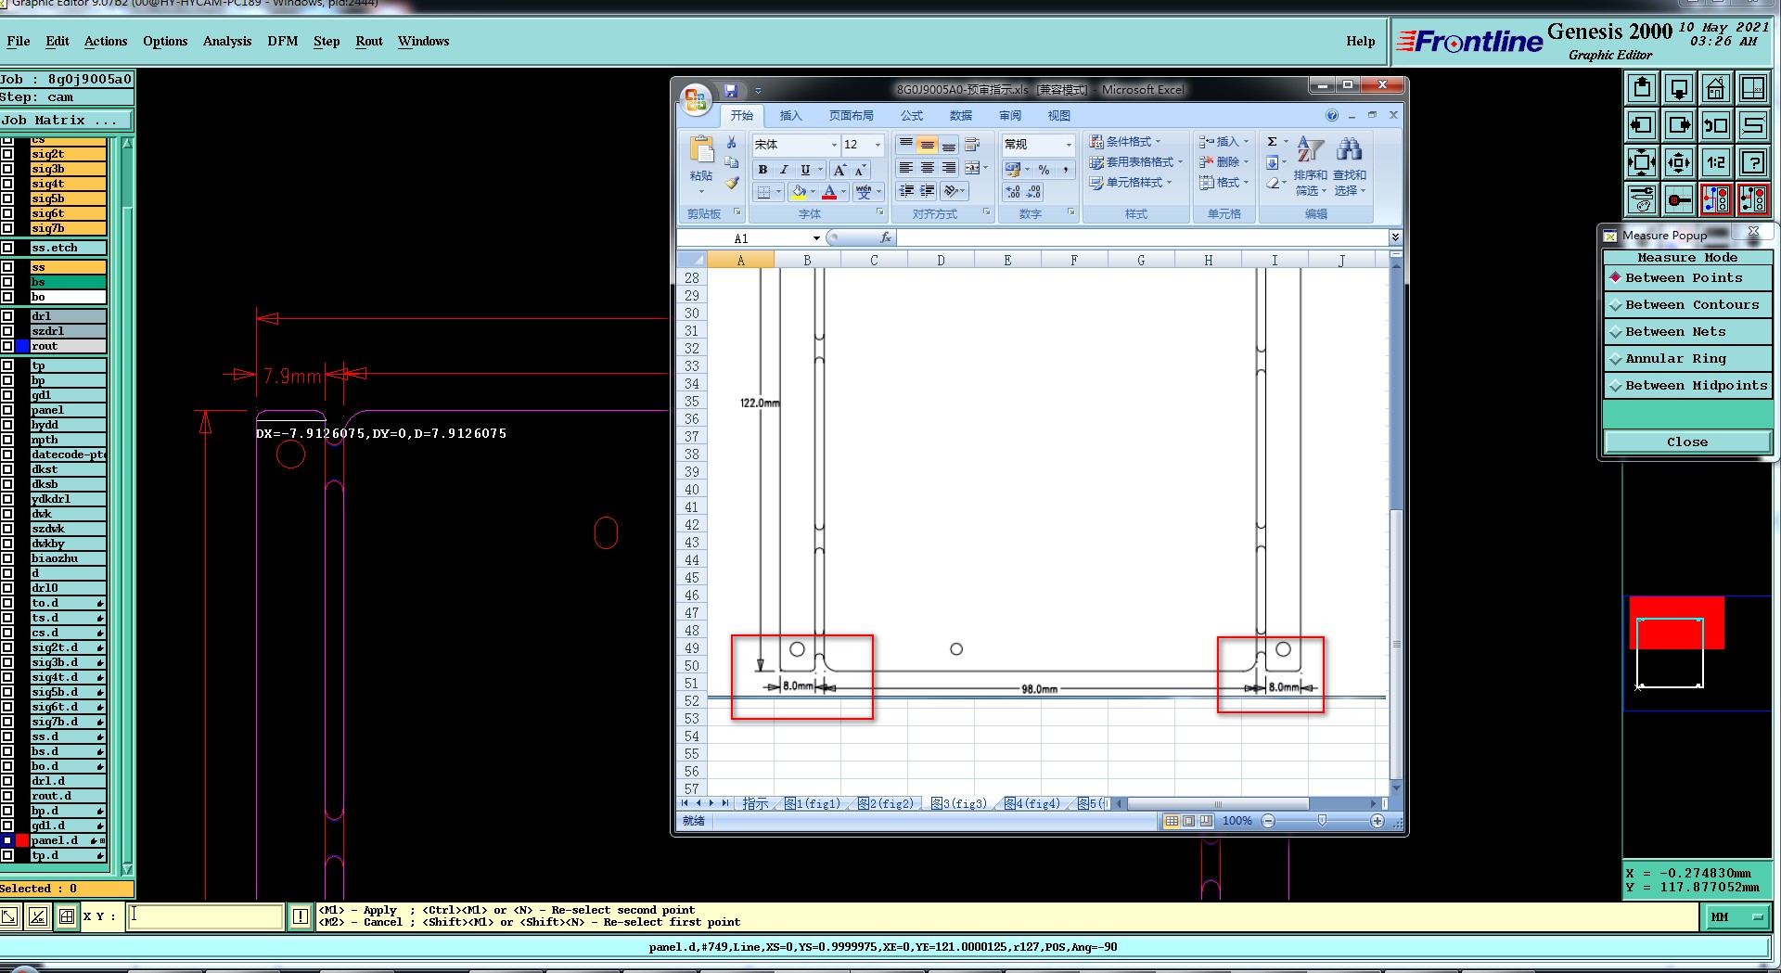Screen dimensions: 1781x973
Task: Click the pan right arrow icon
Action: 1679,125
